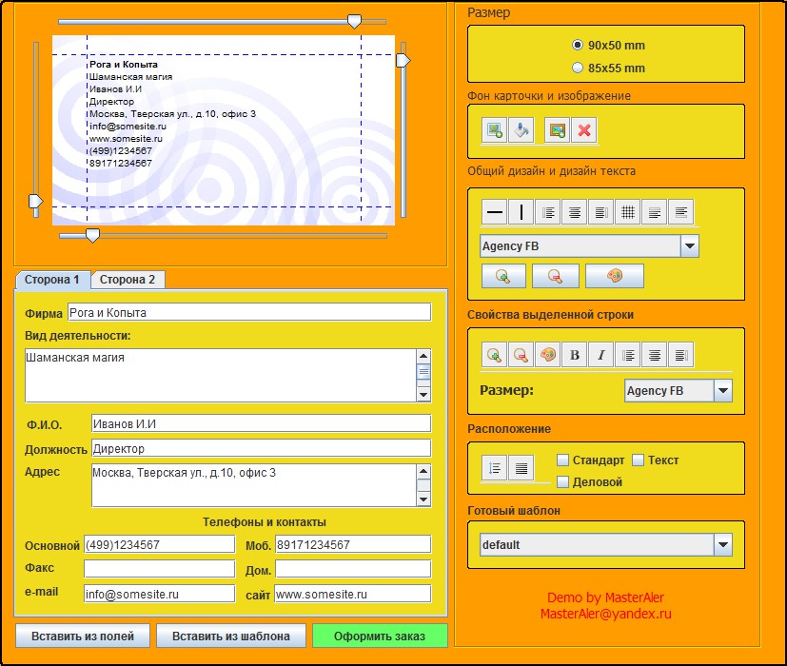Adjust line spacing in Расположение
This screenshot has height=666, width=787.
coord(495,468)
